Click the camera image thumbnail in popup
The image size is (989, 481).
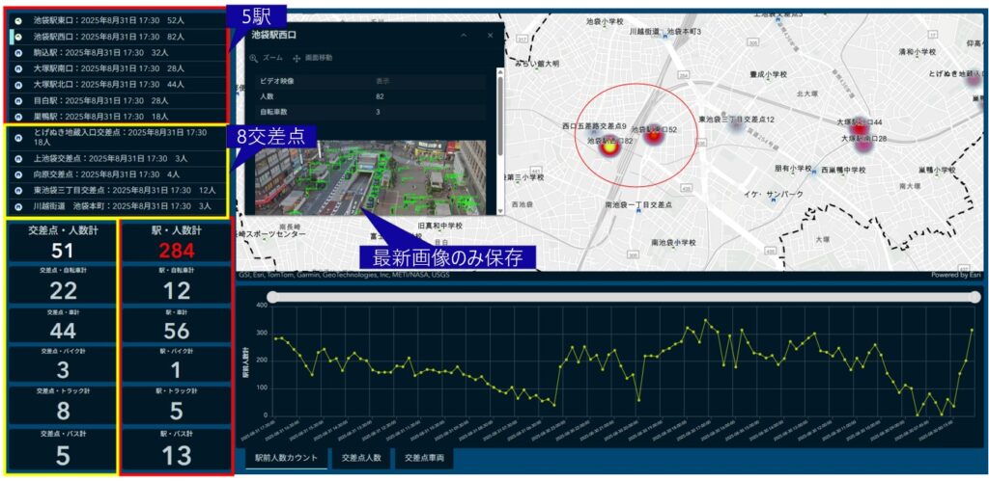[372, 178]
